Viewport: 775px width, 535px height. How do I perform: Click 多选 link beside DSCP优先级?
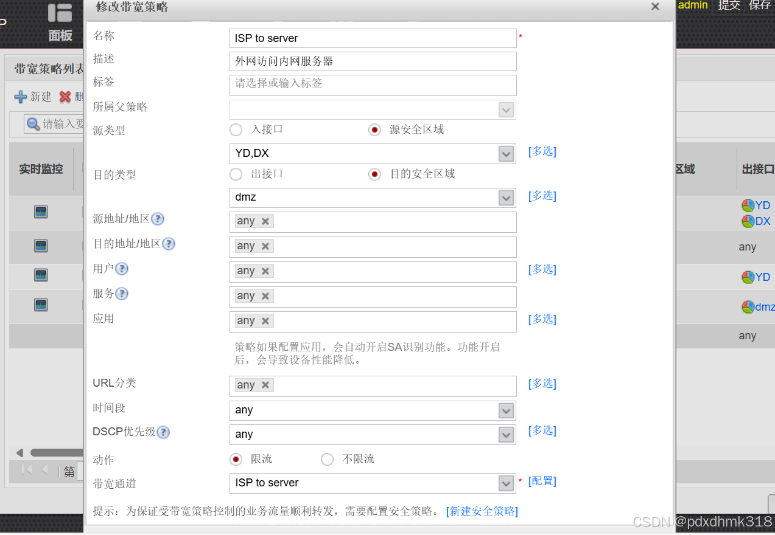coord(542,430)
